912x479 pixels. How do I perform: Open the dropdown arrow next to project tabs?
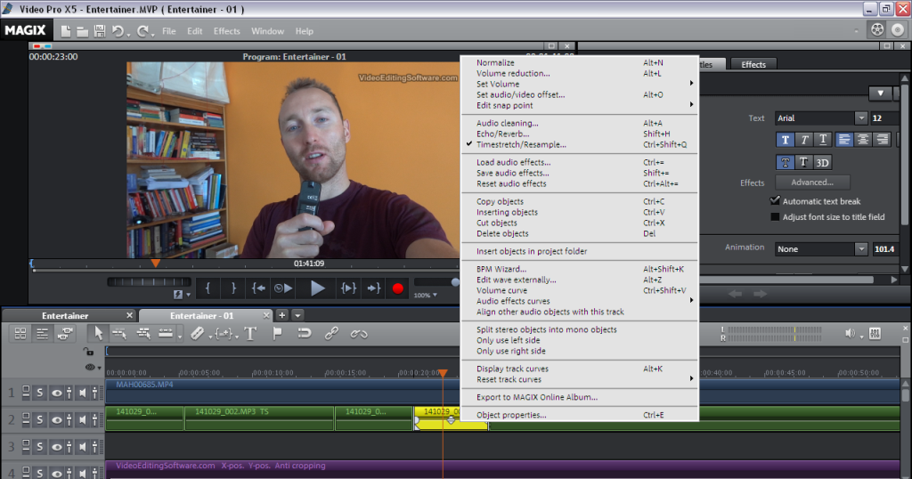click(x=297, y=315)
